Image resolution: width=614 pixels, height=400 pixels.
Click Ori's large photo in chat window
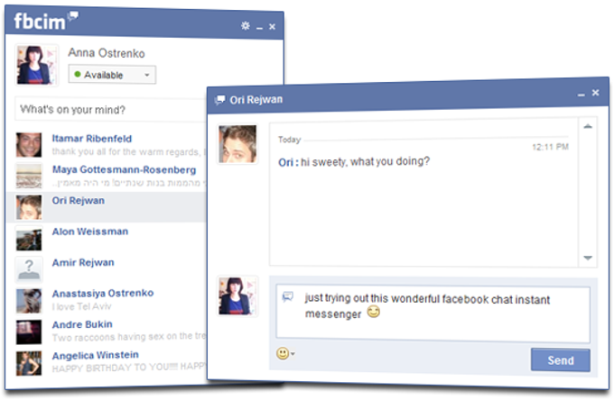point(237,144)
